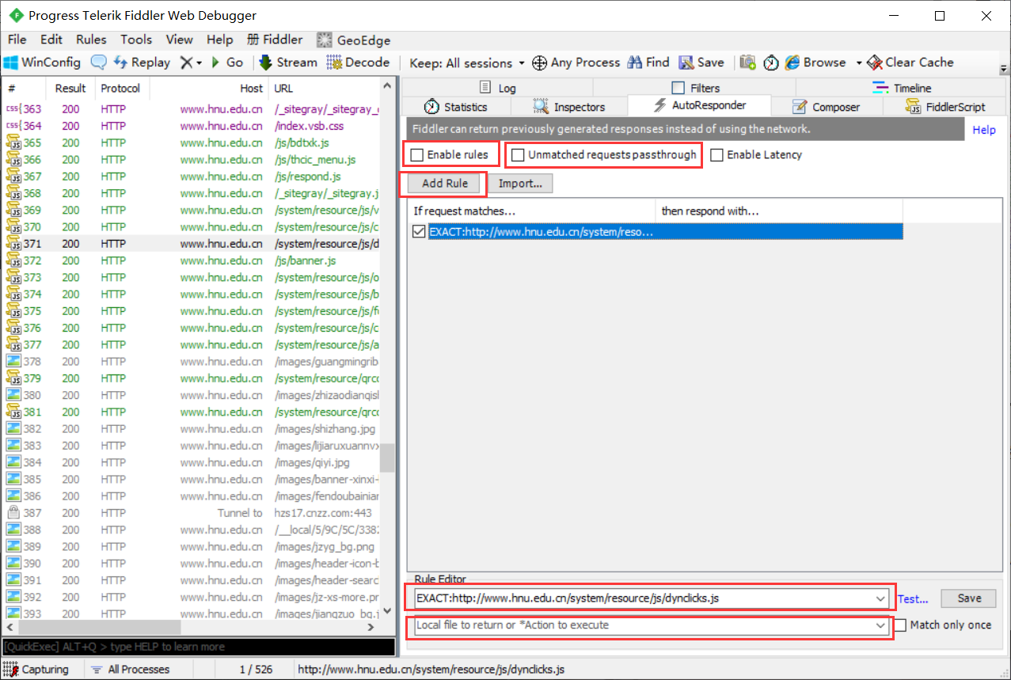Click the Go resume arrow icon

coord(215,63)
